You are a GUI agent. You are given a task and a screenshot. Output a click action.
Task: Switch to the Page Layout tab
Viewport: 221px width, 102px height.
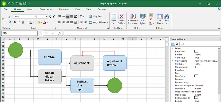46,9
